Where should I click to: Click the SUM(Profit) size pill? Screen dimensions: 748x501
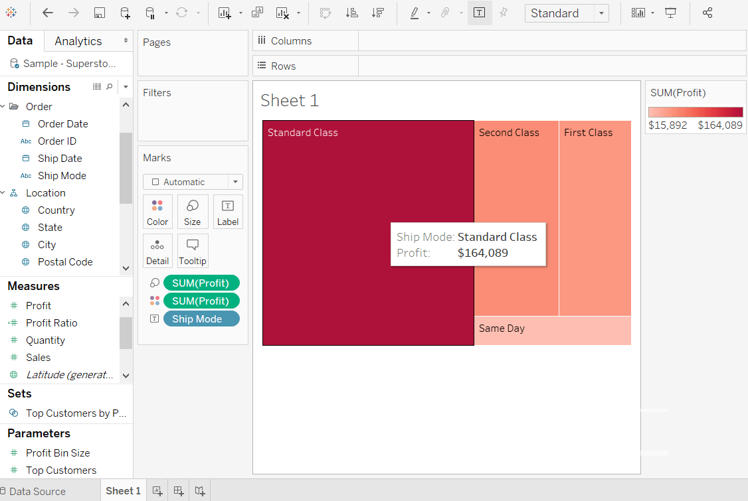pos(201,283)
